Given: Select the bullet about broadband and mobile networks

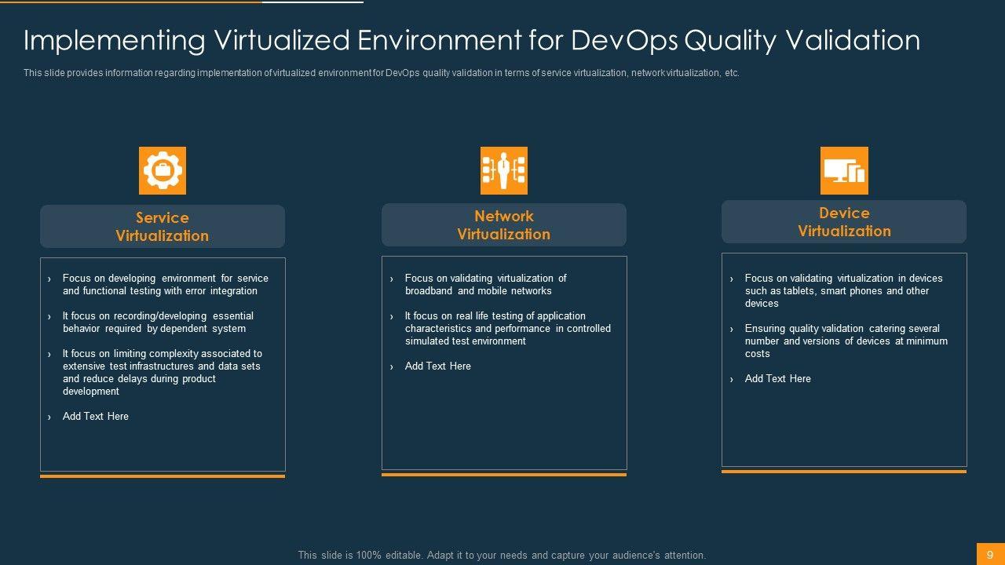Looking at the screenshot, I should (485, 285).
